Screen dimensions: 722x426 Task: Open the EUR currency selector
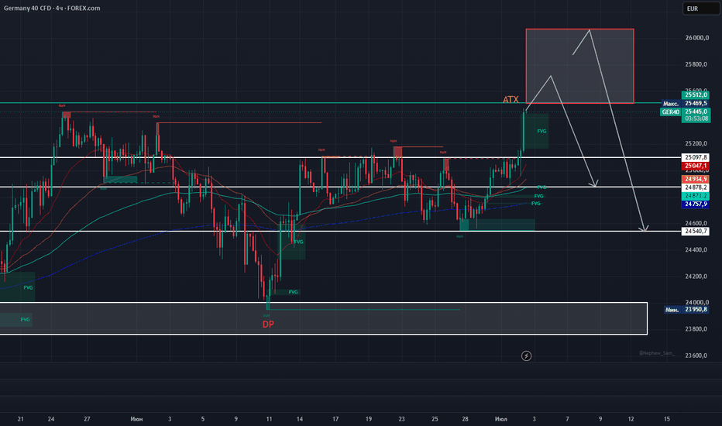(x=700, y=9)
